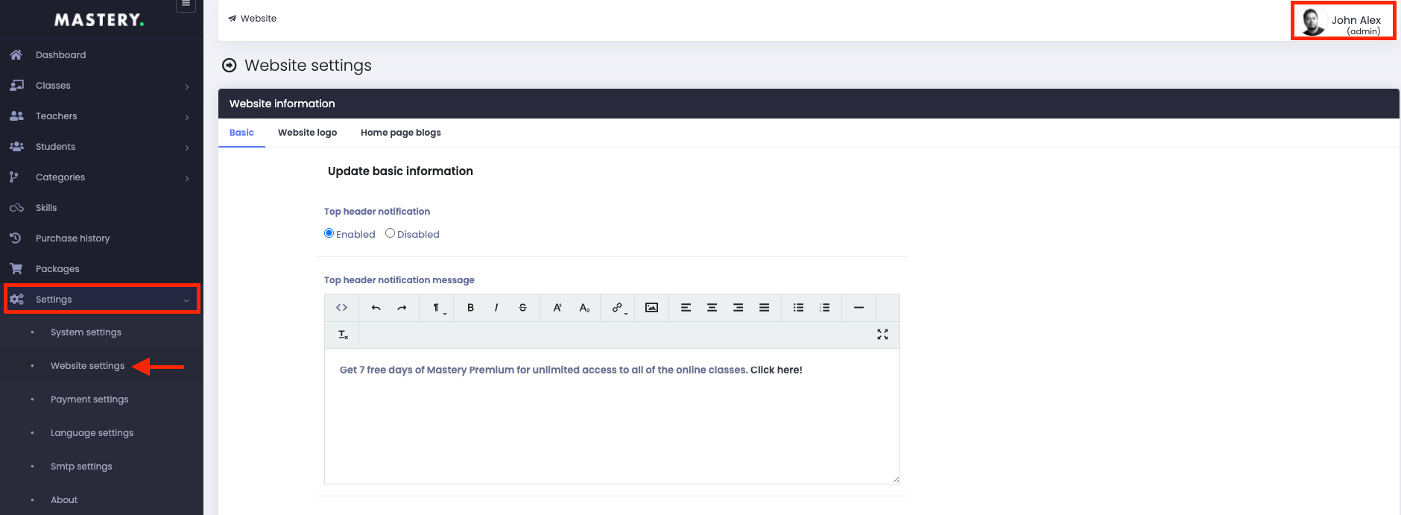This screenshot has width=1401, height=515.
Task: Click John Alex profile avatar
Action: 1312,22
